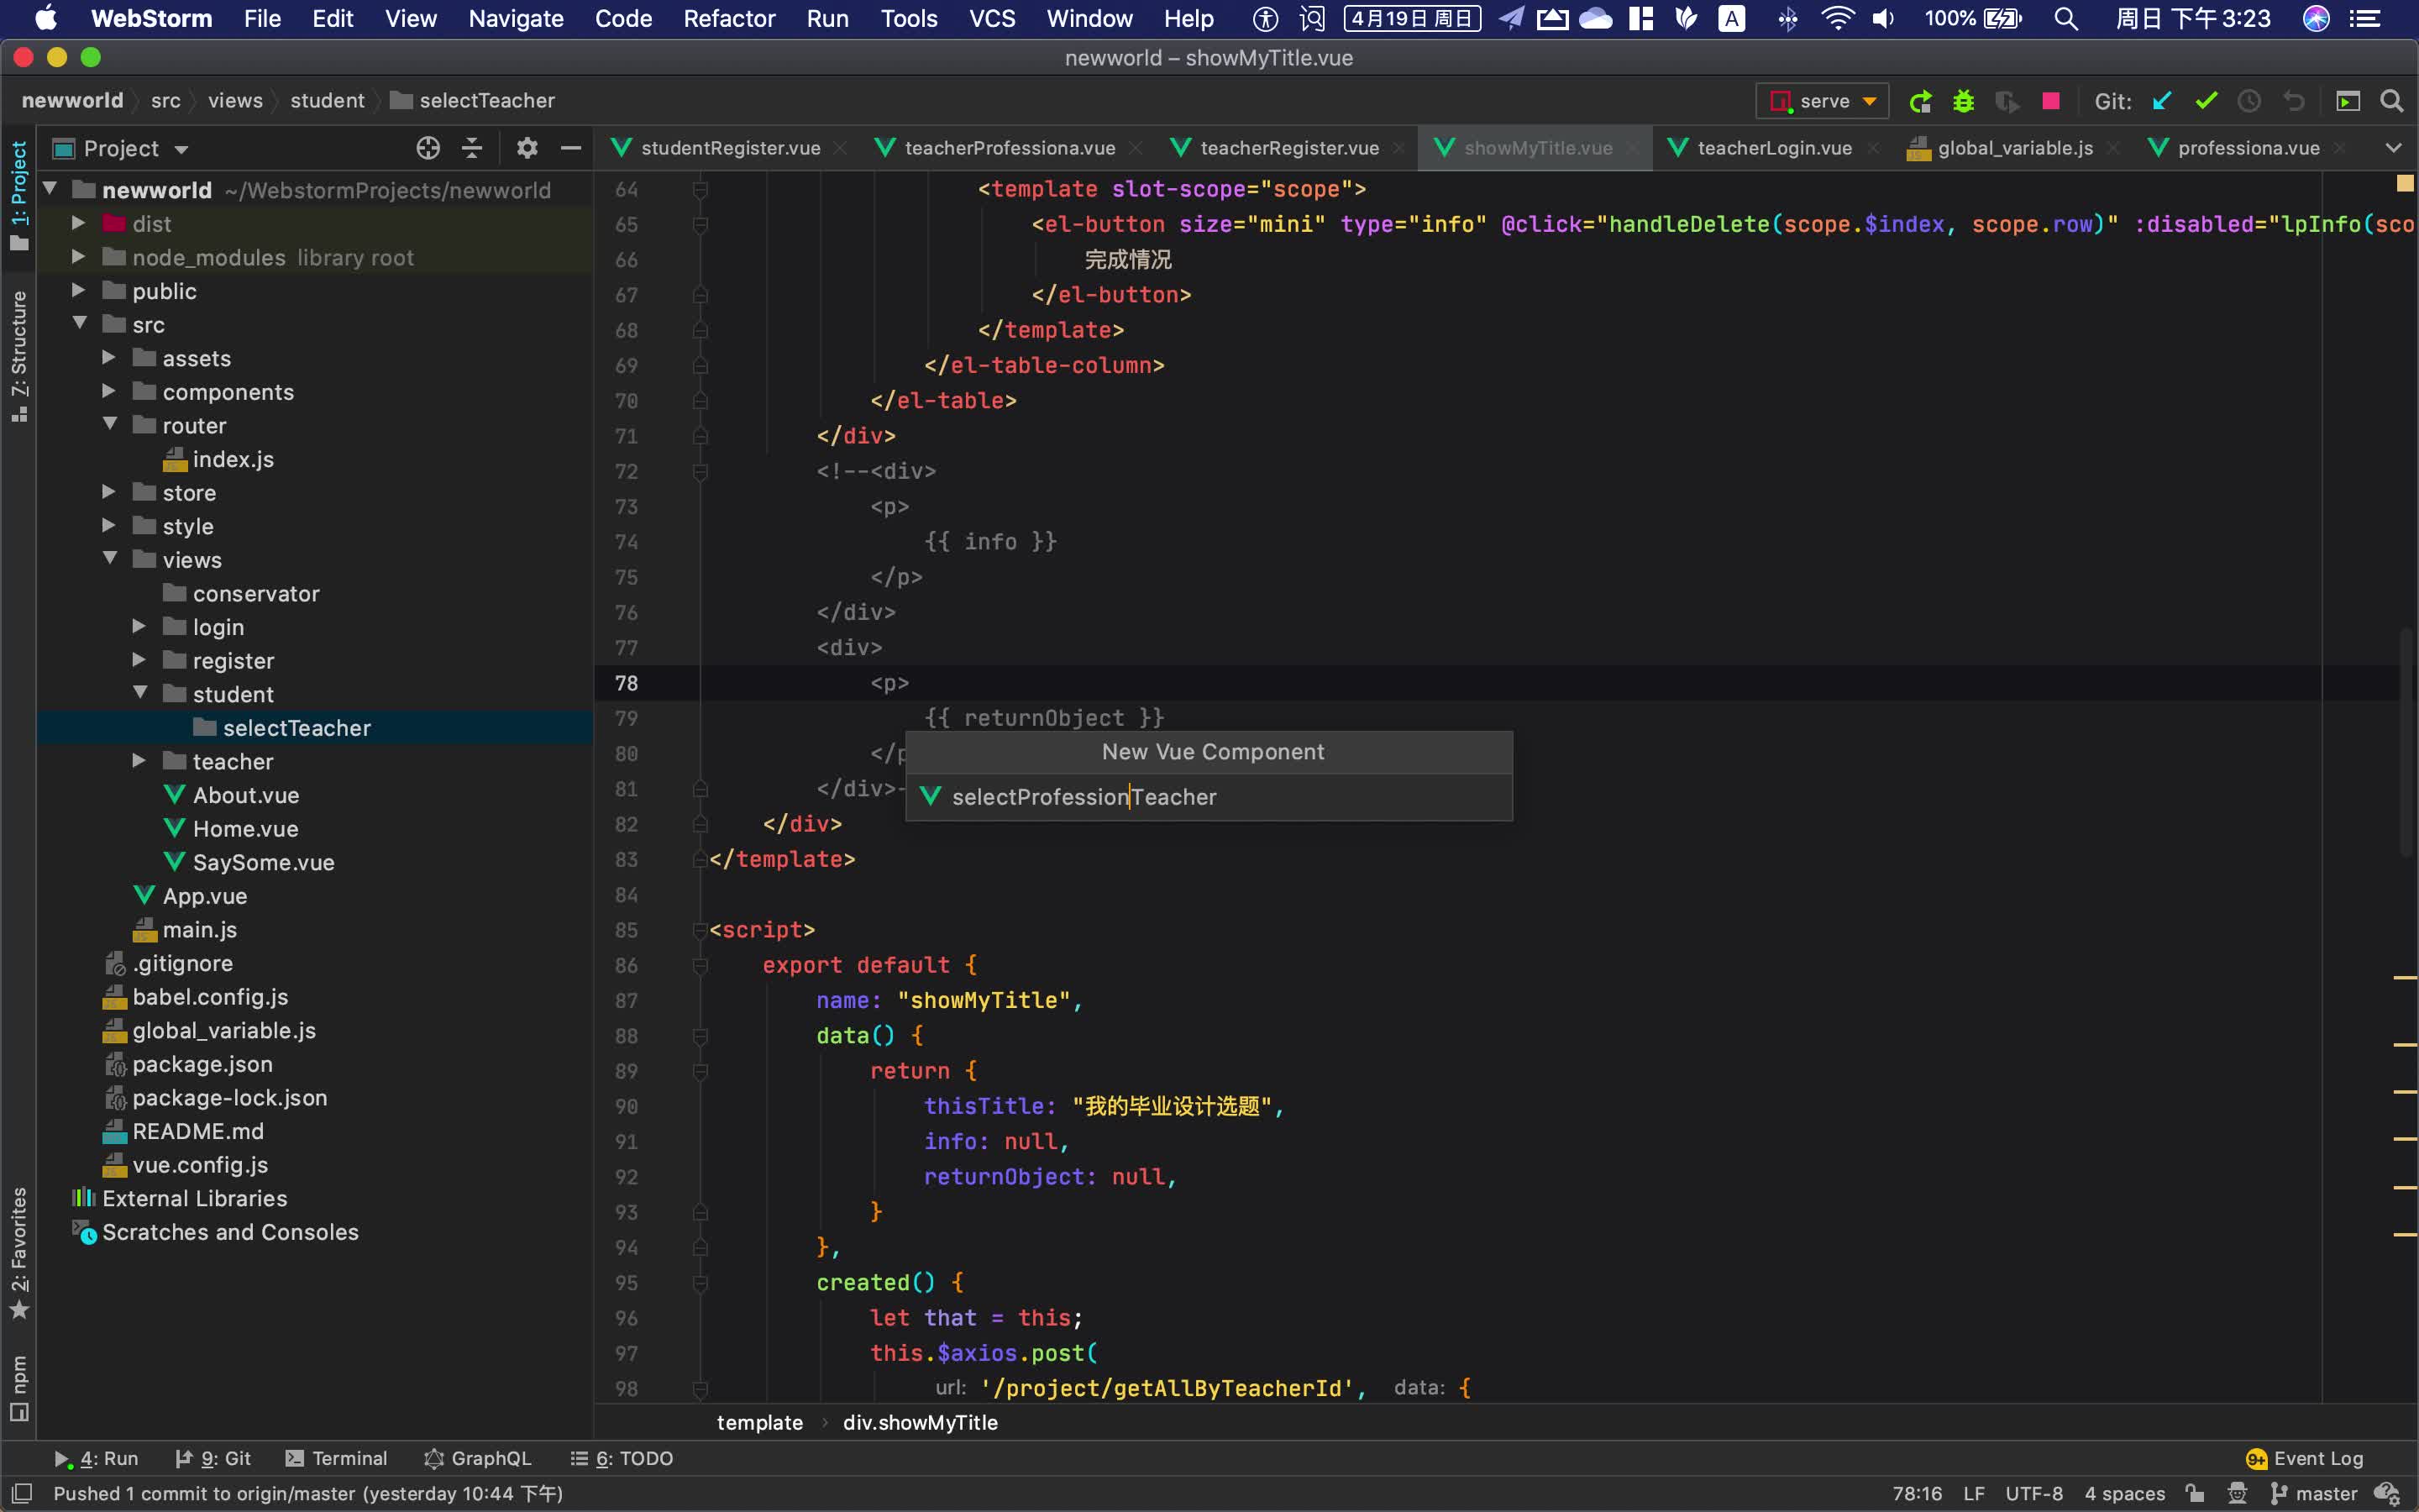Click Git update project arrow icon

pyautogui.click(x=2162, y=101)
